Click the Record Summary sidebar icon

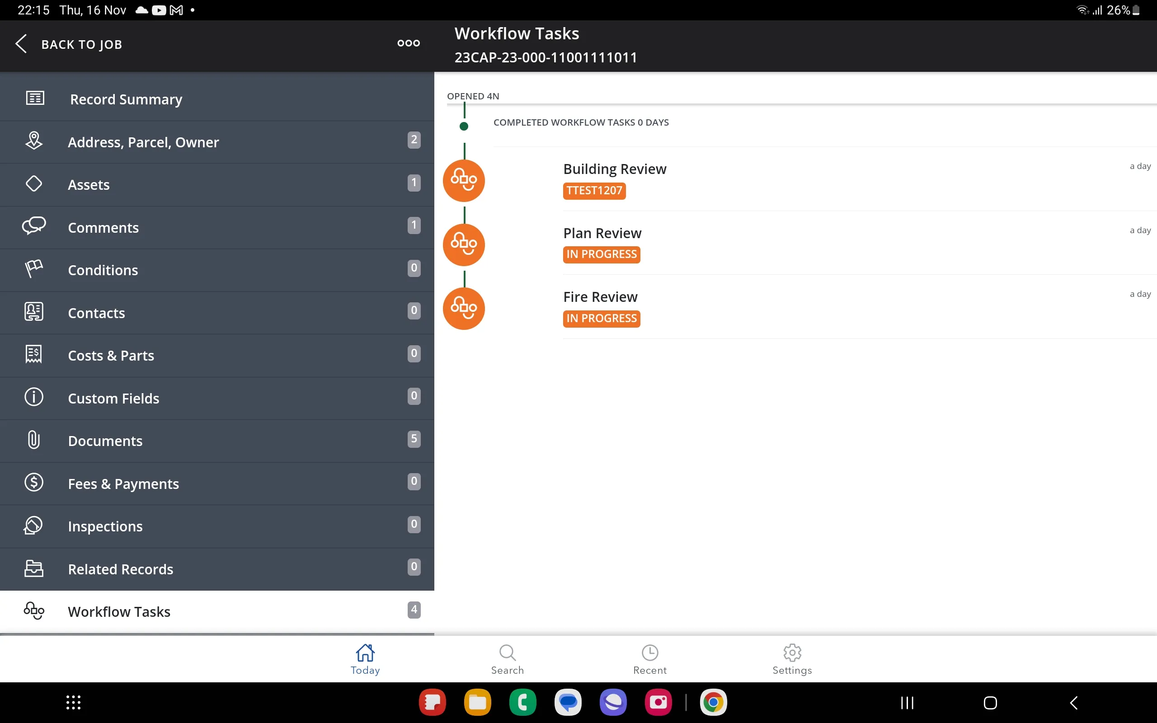33,99
